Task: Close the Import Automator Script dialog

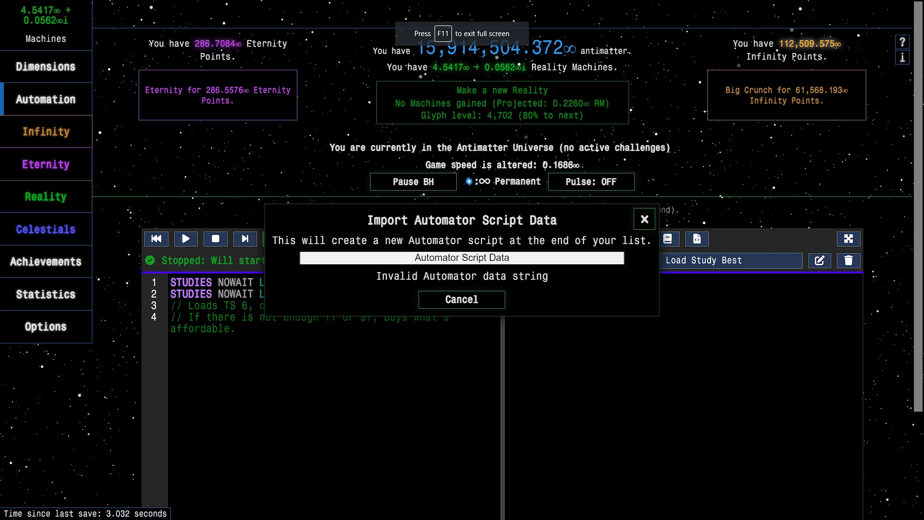Action: (x=644, y=220)
